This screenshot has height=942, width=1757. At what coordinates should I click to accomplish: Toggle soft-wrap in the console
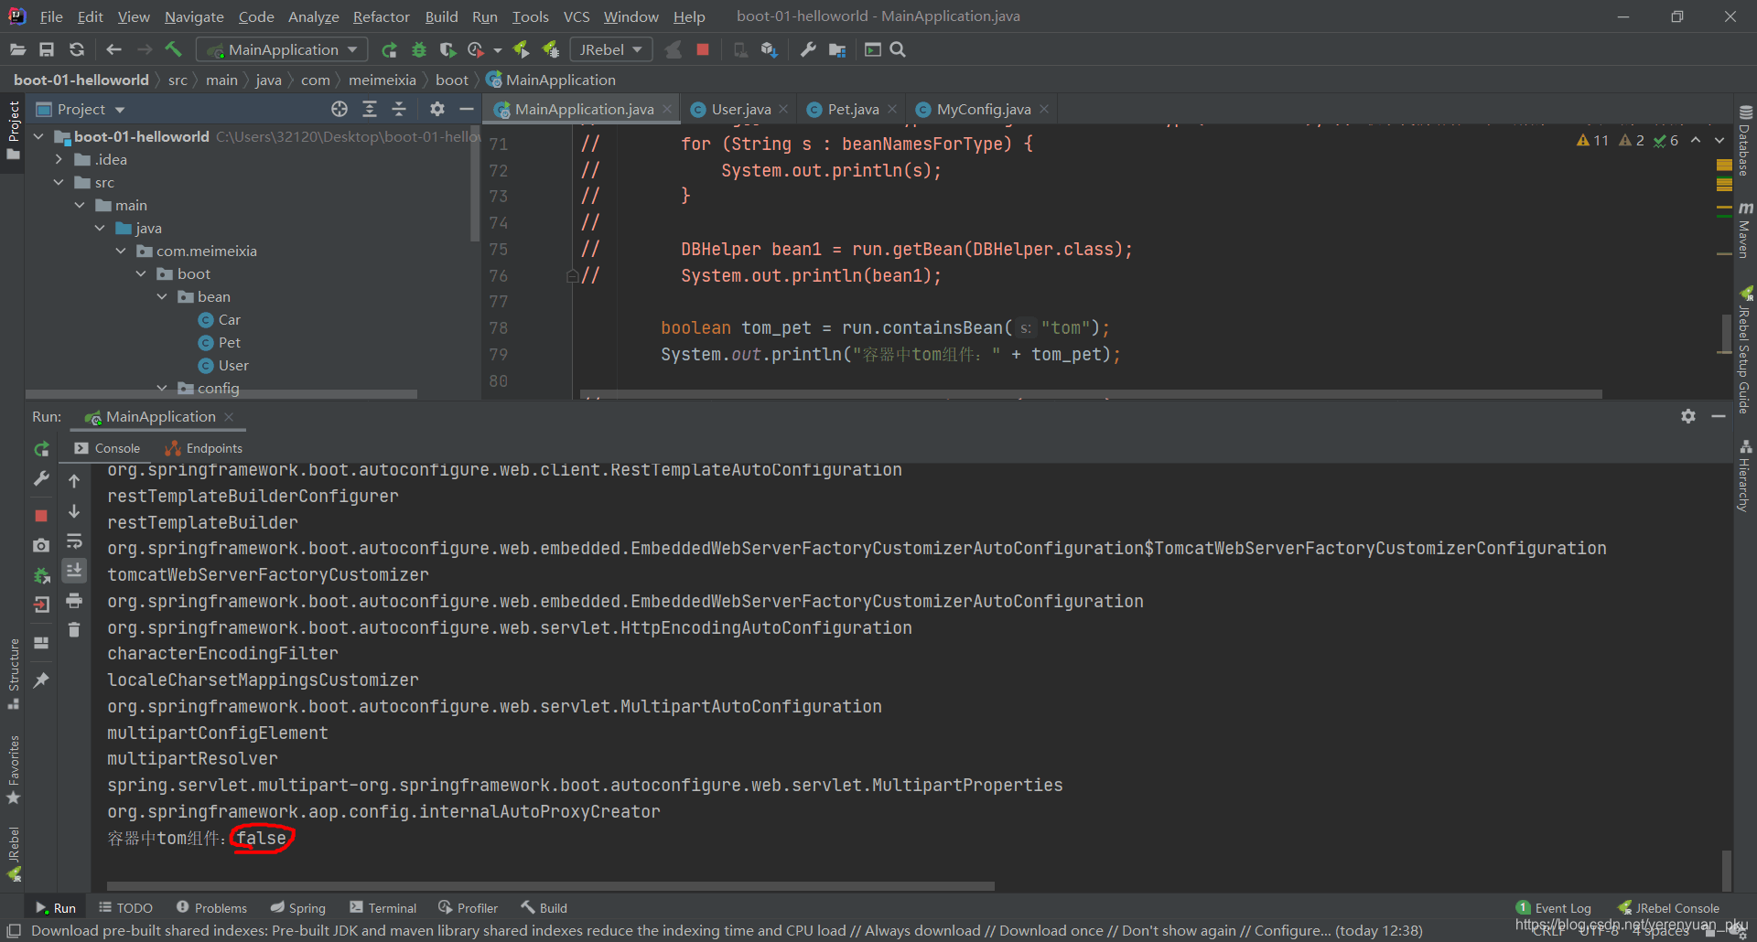74,541
